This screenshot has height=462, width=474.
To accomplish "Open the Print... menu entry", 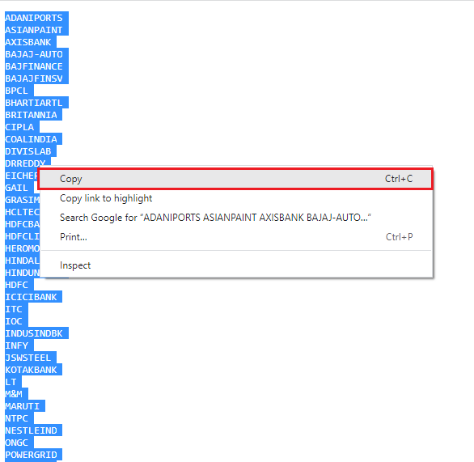I will click(x=235, y=237).
